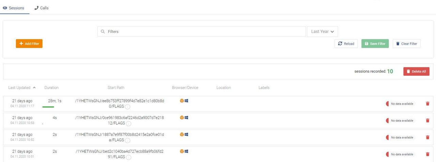Click the red Delete All button
The image size is (436, 162).
point(416,72)
